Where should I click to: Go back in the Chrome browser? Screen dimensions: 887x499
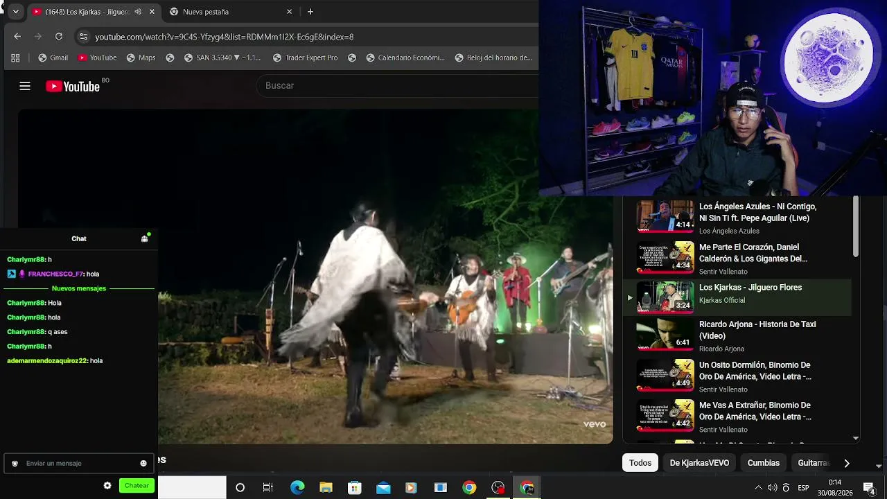click(x=17, y=37)
